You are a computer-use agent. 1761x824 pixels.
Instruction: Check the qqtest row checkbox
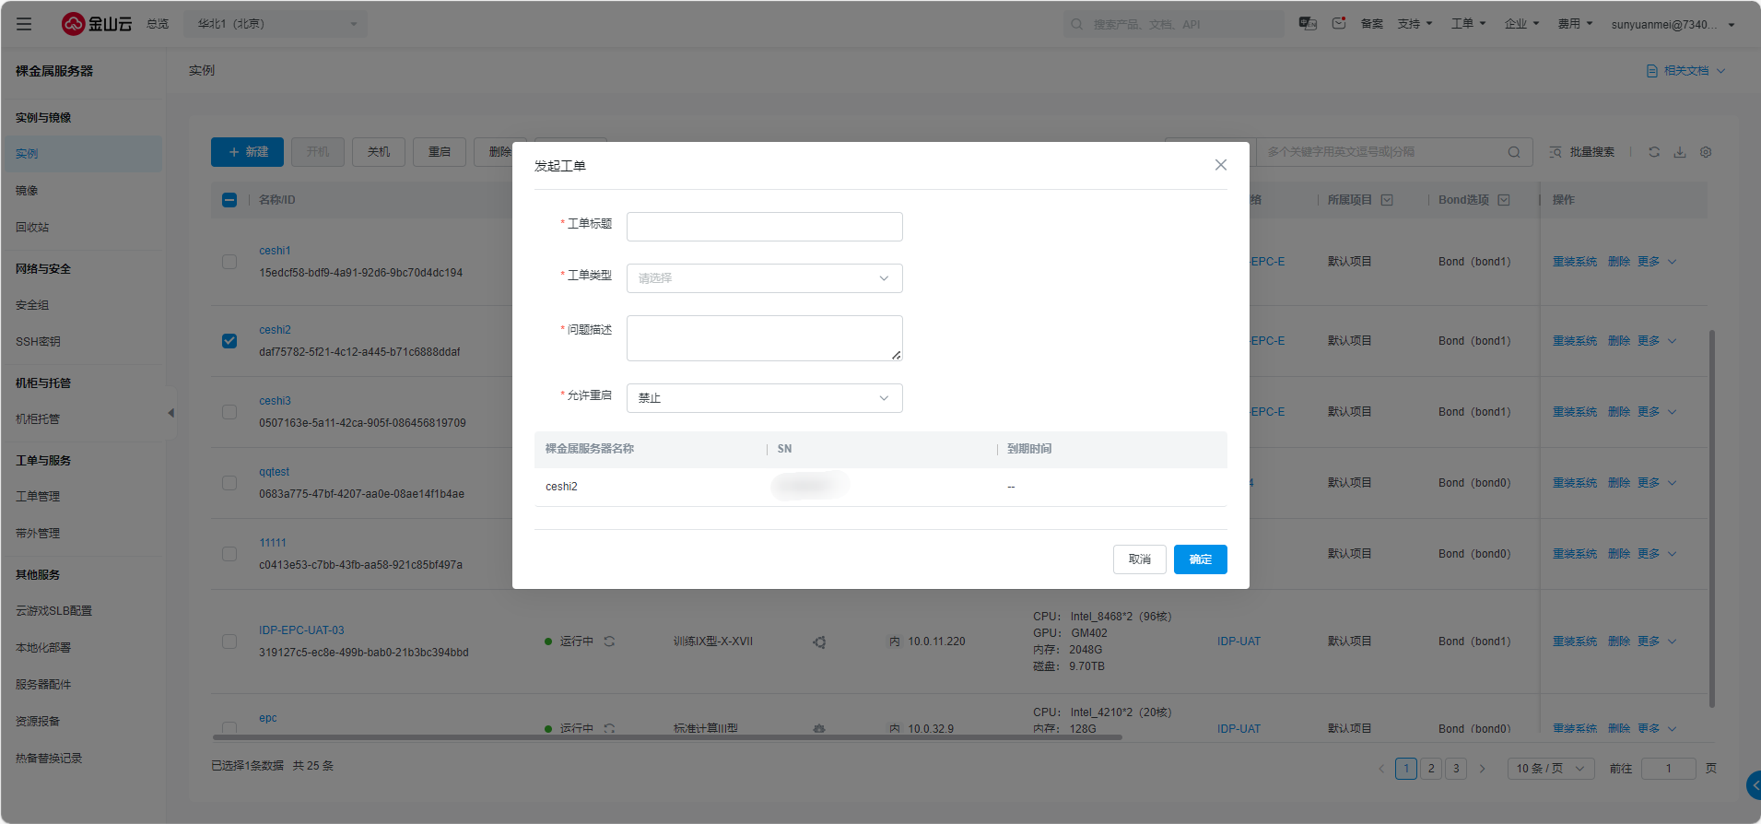pyautogui.click(x=229, y=483)
